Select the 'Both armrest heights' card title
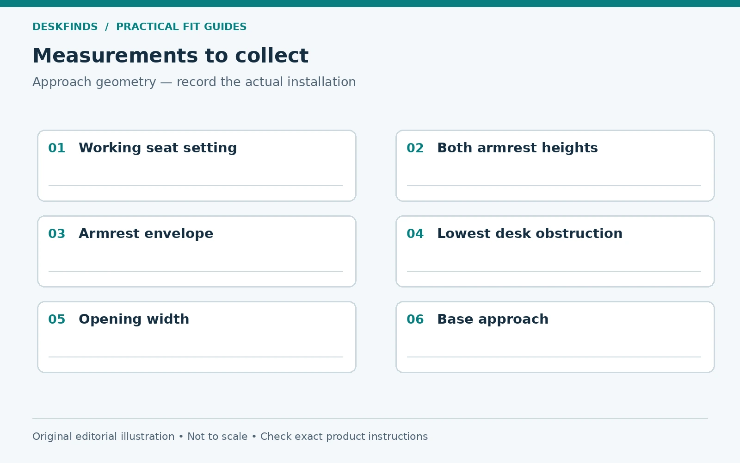740x463 pixels. (x=518, y=148)
